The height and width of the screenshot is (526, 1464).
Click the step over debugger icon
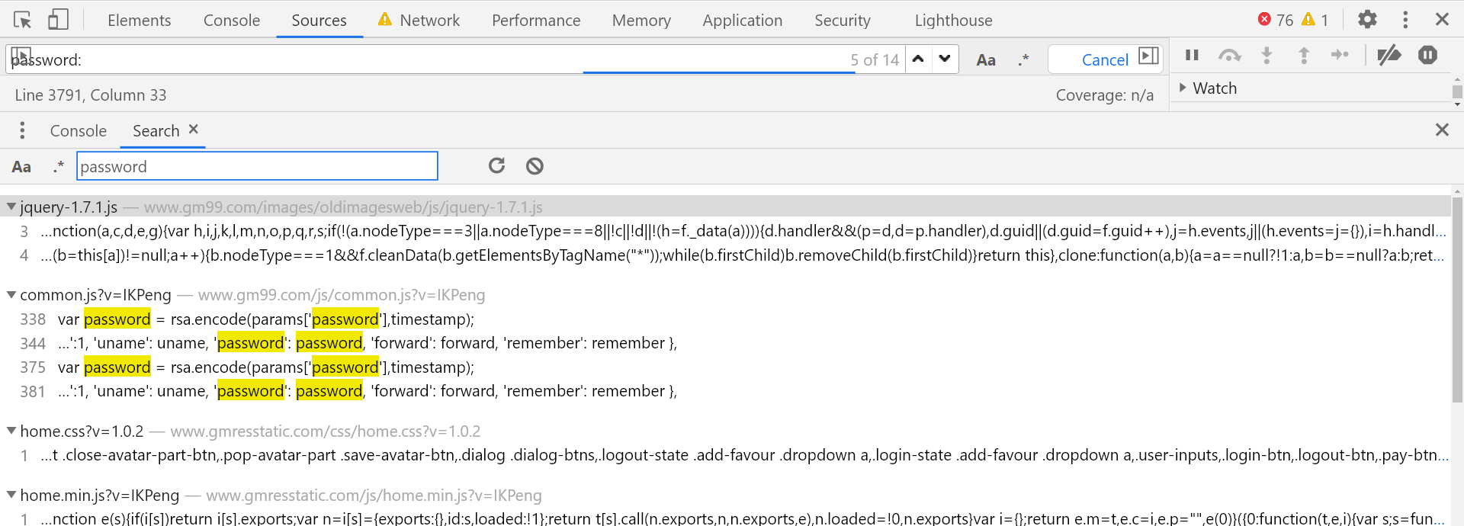click(1229, 55)
